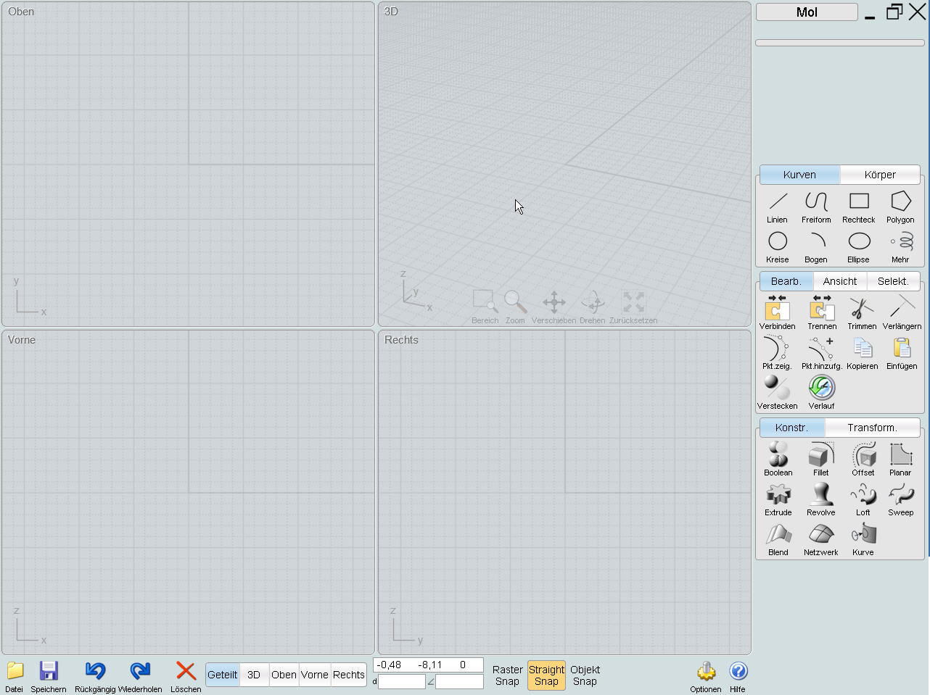The image size is (930, 695).
Task: Switch to Vorne view in bottom bar
Action: point(315,675)
